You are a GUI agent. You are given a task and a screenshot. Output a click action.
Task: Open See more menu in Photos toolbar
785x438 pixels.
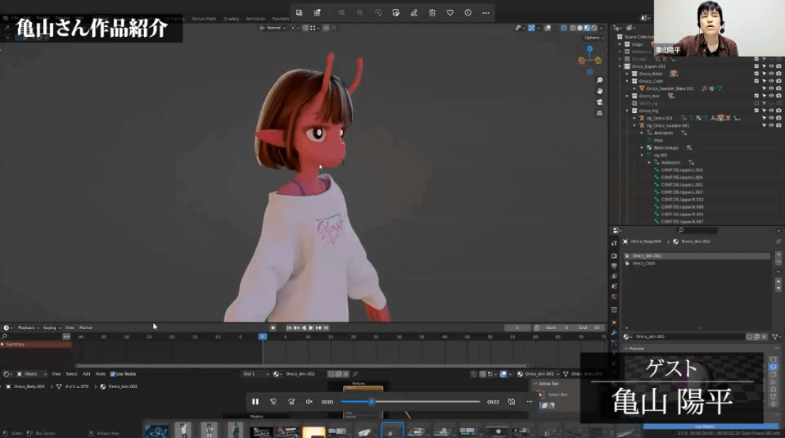(485, 12)
